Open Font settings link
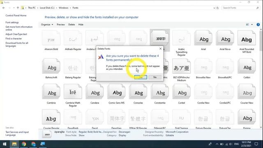Image resolution: width=263 pixels, height=148 pixels. pos(12,22)
